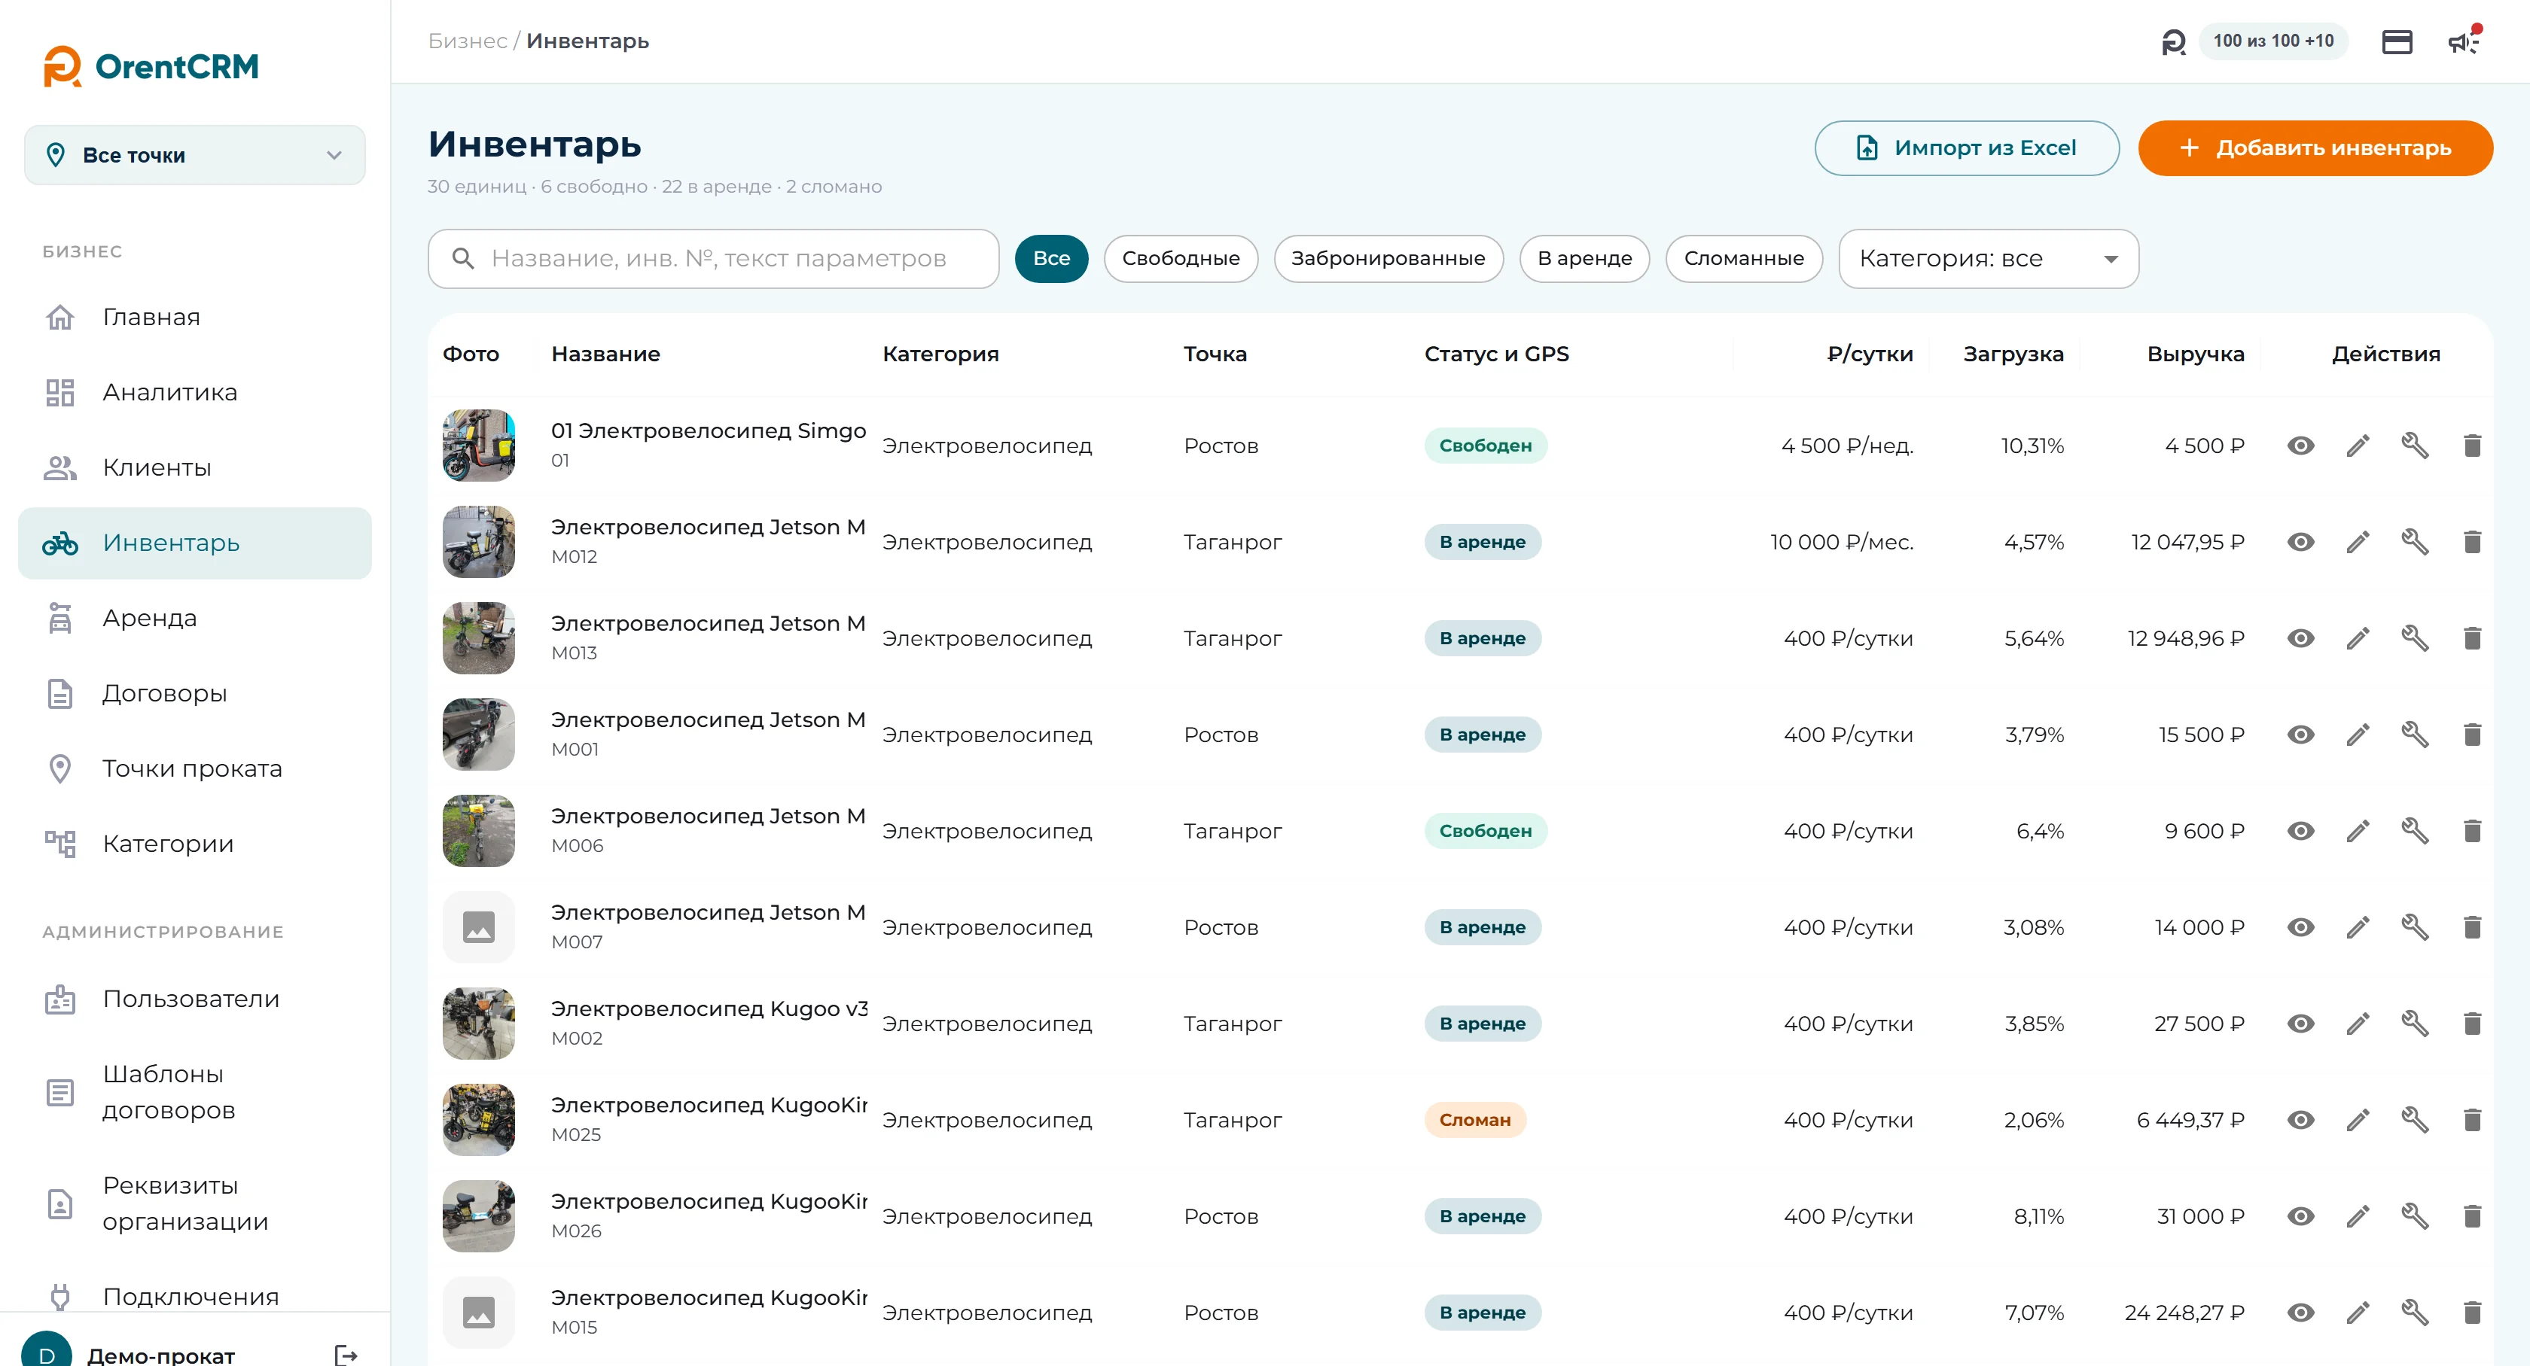Open the announcements megaphone icon
Screen dimensions: 2530x1366
click(x=2463, y=41)
